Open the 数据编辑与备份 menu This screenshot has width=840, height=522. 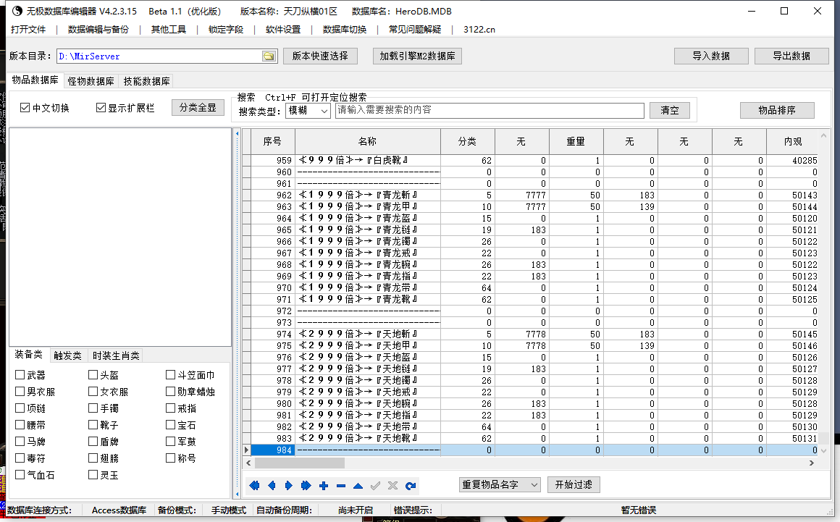[98, 30]
